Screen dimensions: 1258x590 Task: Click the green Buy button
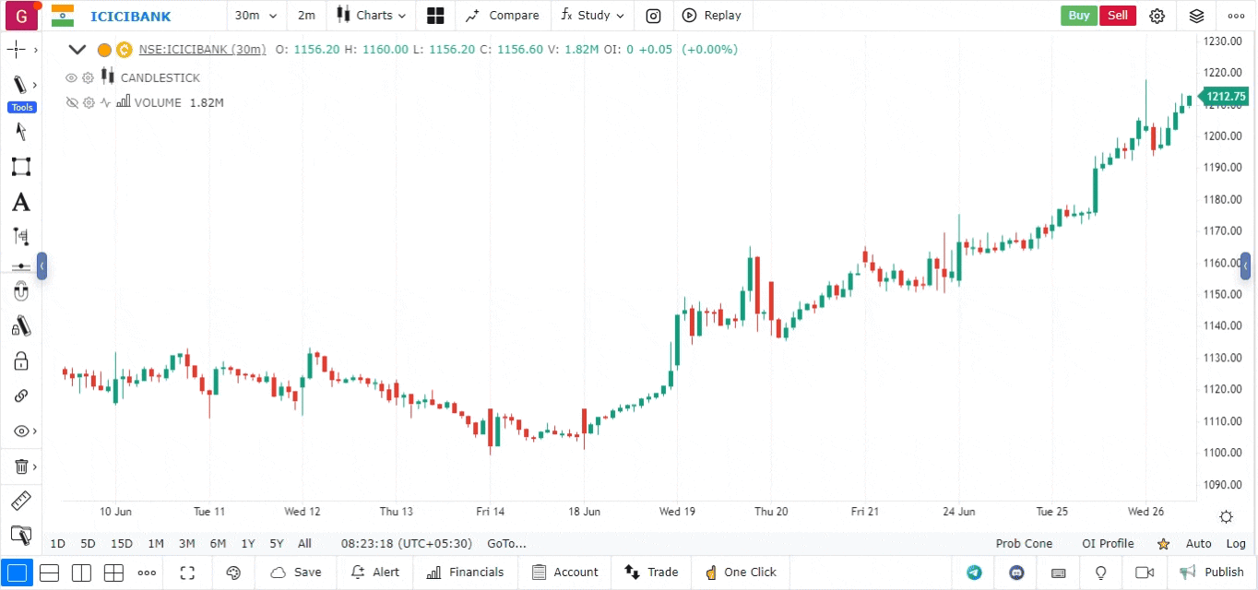point(1078,16)
